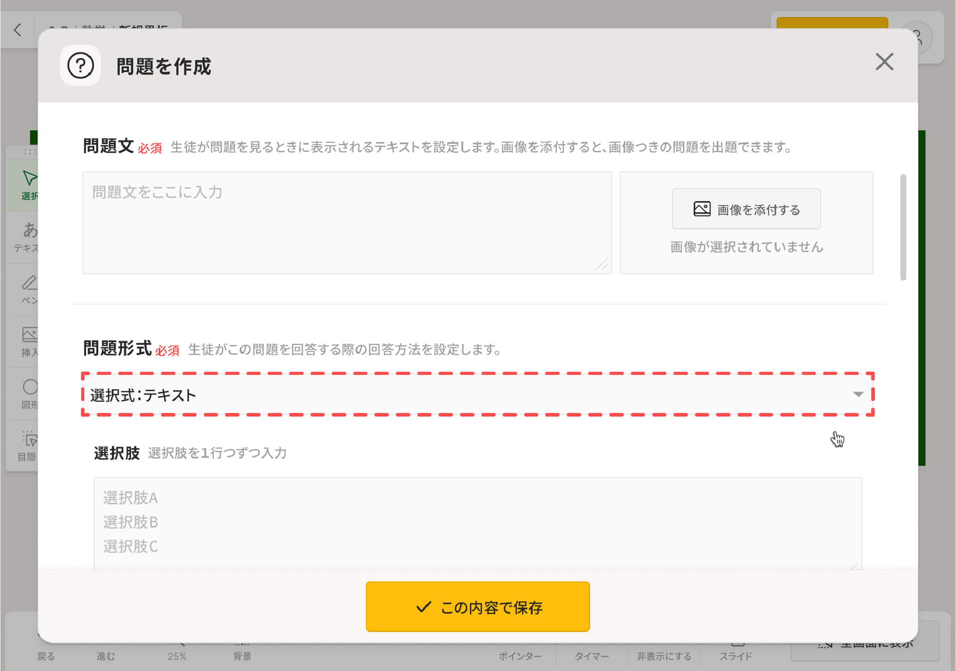Image resolution: width=956 pixels, height=671 pixels.
Task: Click ポインター in the bottom toolbar
Action: point(520,656)
